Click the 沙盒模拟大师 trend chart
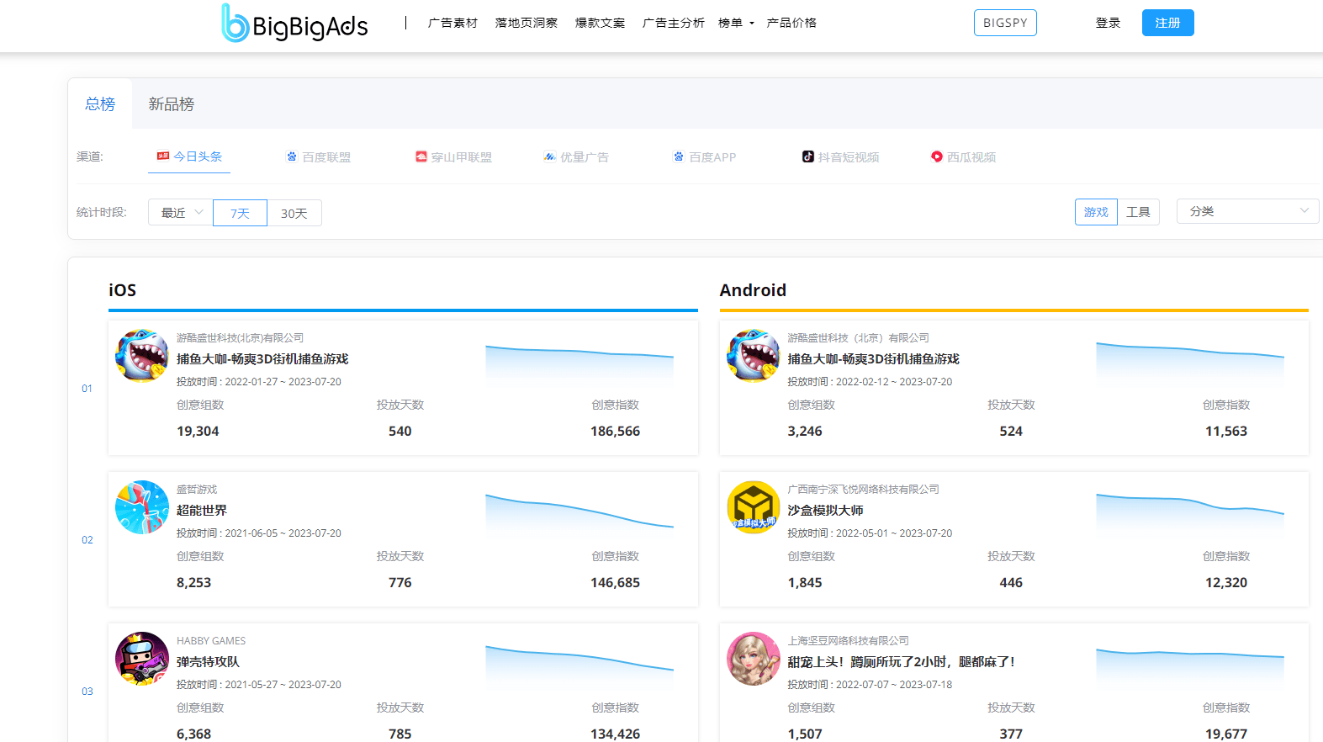The height and width of the screenshot is (742, 1323). (x=1190, y=516)
